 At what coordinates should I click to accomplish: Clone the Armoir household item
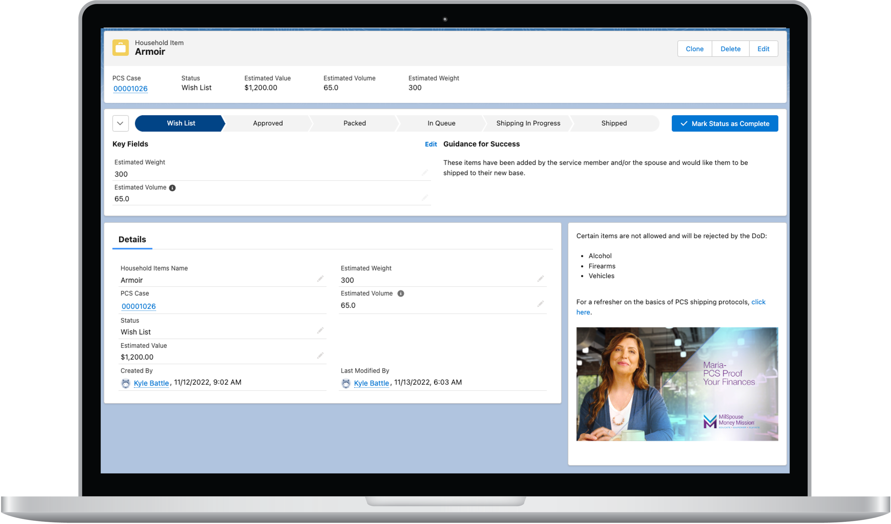click(x=694, y=49)
